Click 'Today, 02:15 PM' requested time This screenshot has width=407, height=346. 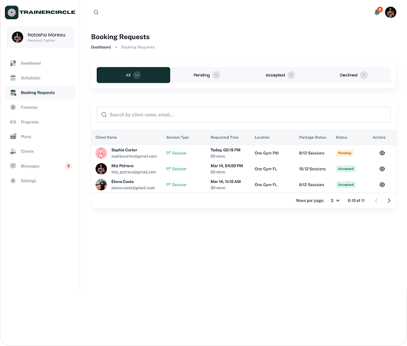pos(226,150)
